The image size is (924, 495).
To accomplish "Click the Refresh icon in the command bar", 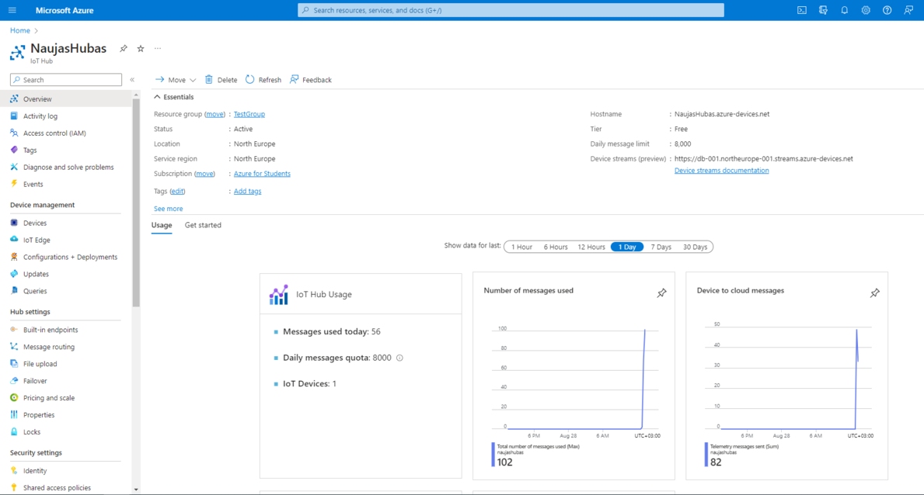I will 249,79.
